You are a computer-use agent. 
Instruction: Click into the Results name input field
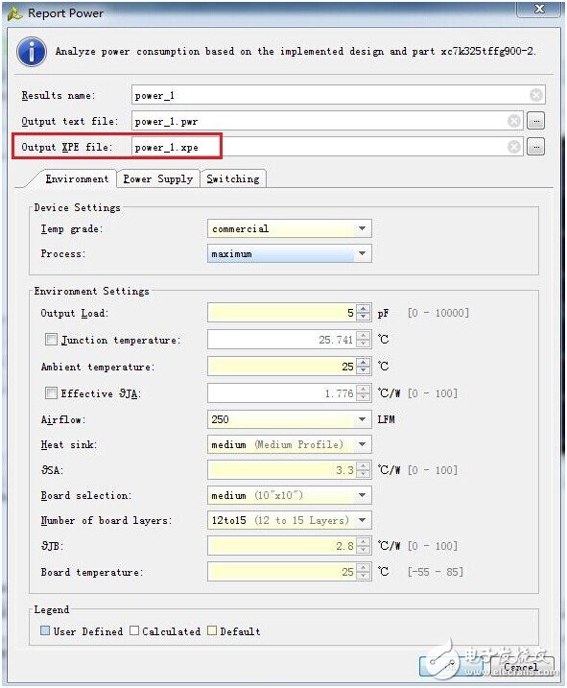[330, 95]
